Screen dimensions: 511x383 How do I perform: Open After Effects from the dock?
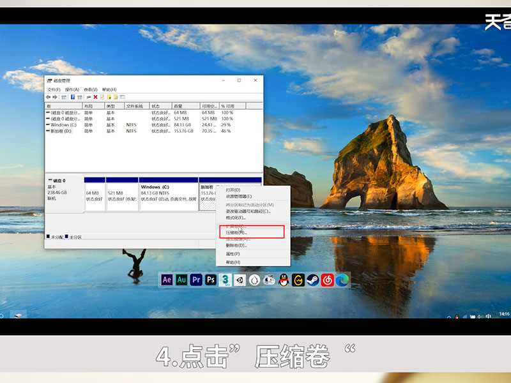click(x=167, y=280)
